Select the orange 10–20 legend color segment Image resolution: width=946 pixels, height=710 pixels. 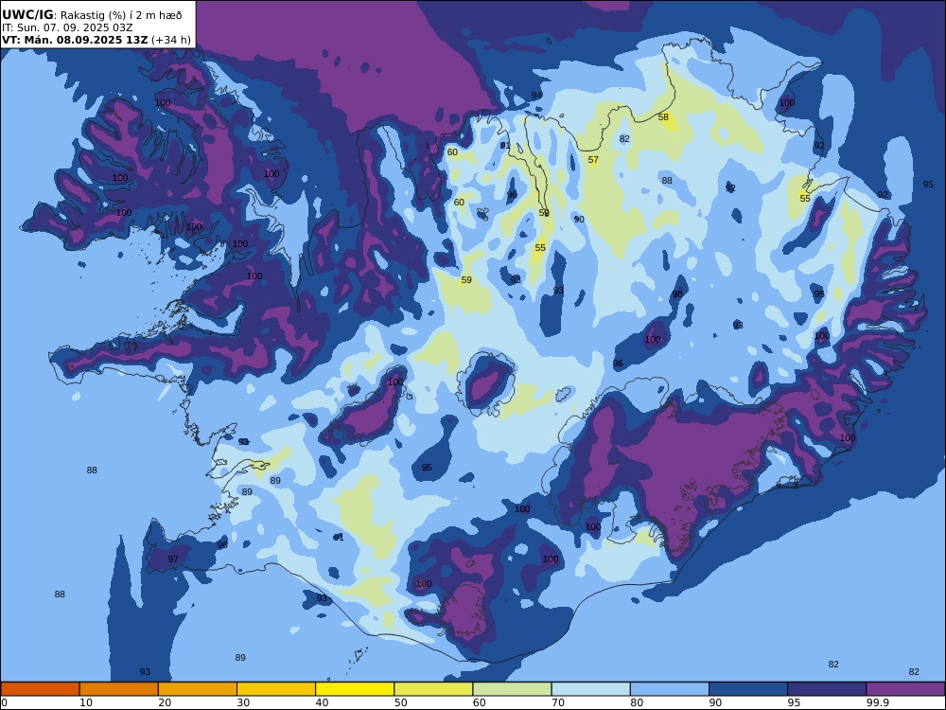(x=119, y=689)
